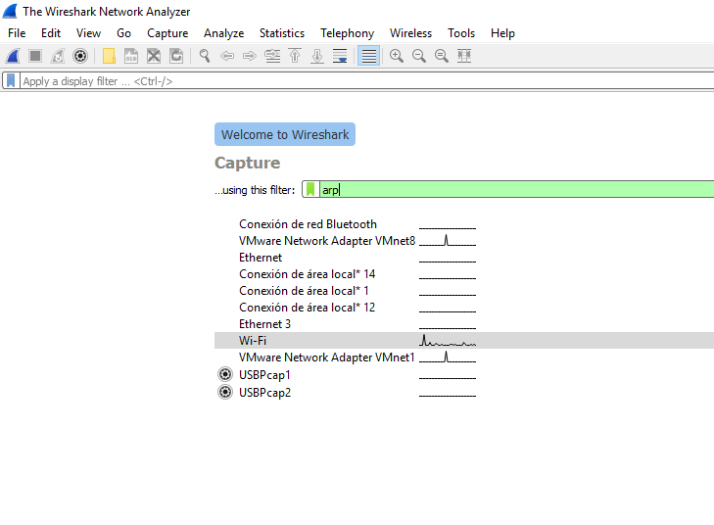
Task: Open the View menu
Action: [88, 33]
